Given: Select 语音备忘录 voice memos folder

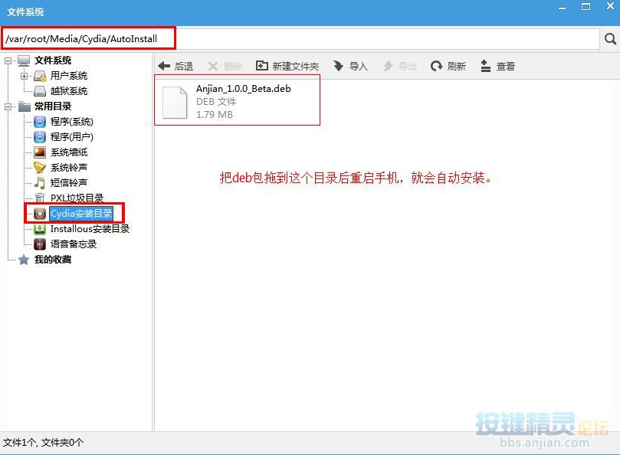Looking at the screenshot, I should pos(73,244).
